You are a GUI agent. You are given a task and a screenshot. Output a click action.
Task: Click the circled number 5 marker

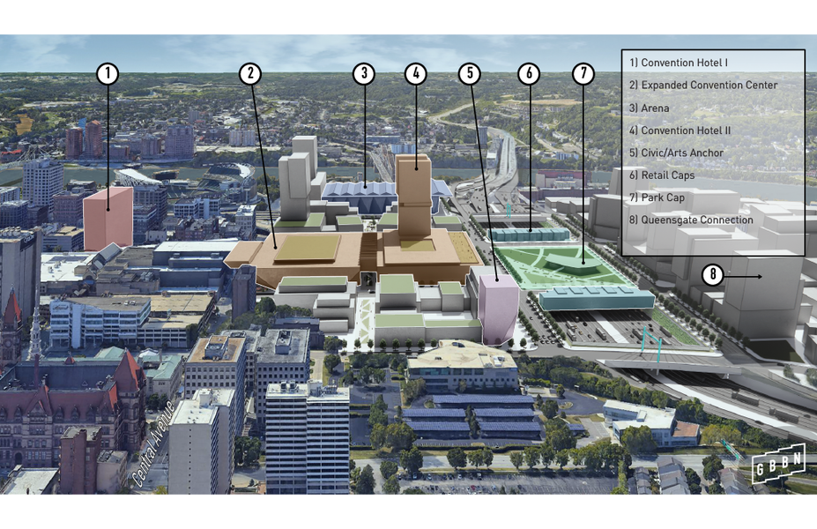click(470, 73)
